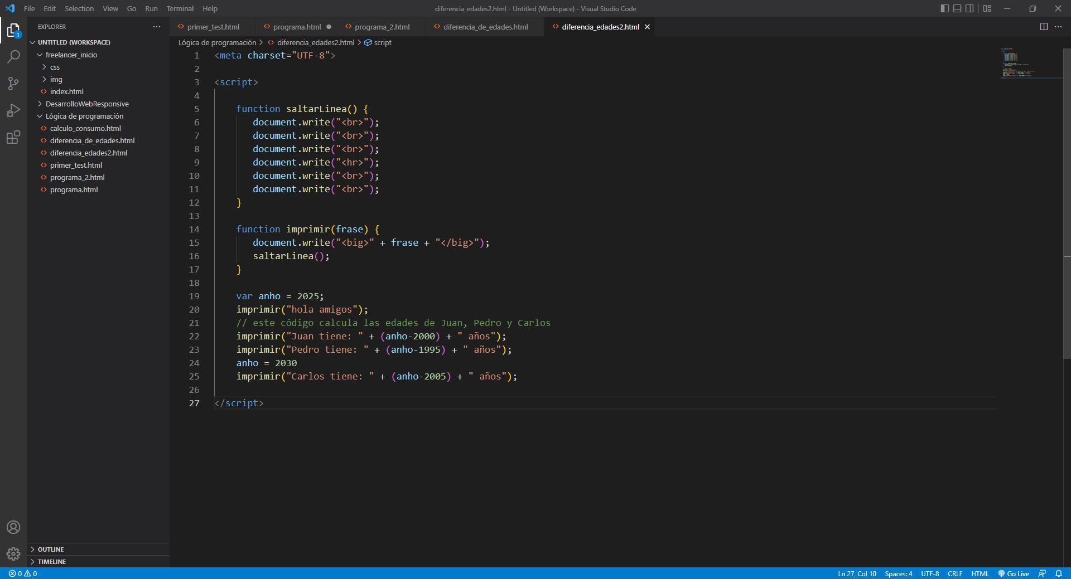Click the script symbol in breadcrumb
The image size is (1071, 579).
[378, 42]
